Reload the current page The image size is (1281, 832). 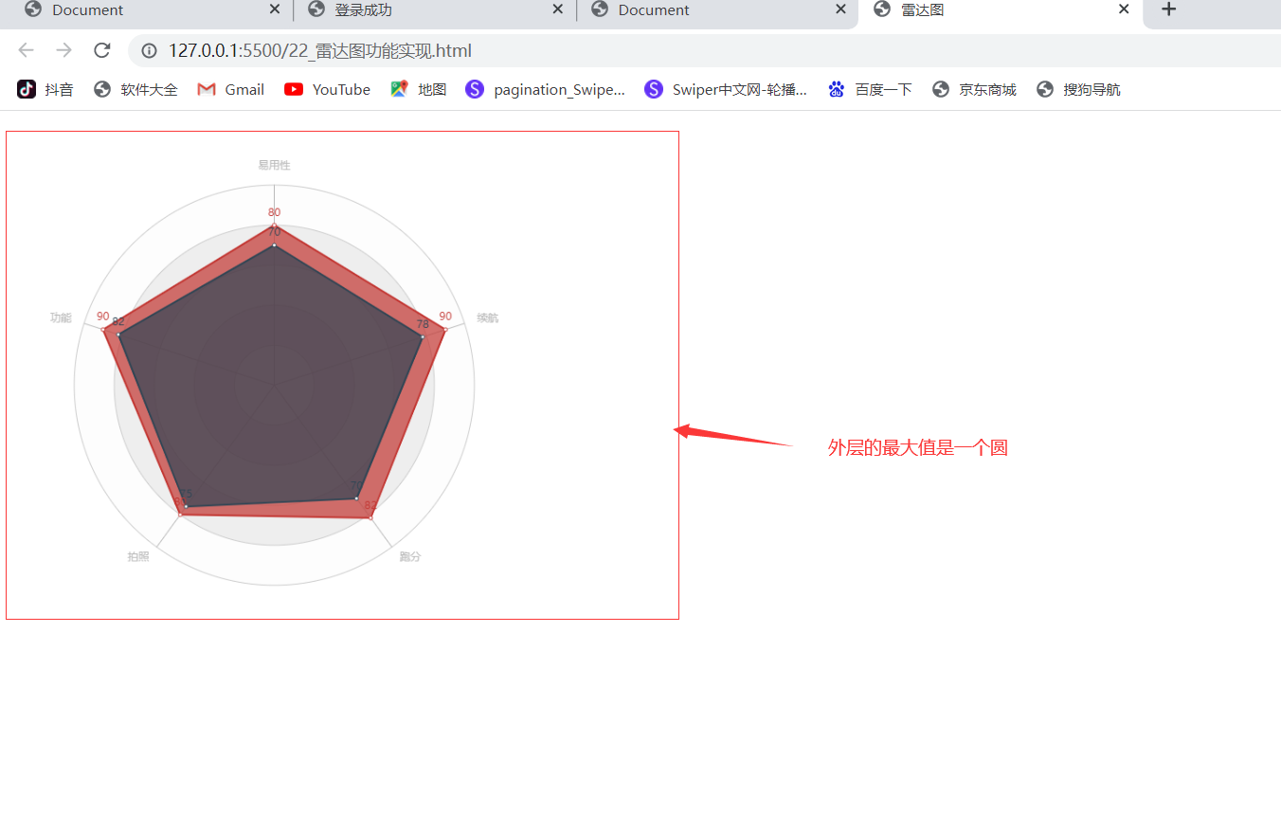click(102, 50)
